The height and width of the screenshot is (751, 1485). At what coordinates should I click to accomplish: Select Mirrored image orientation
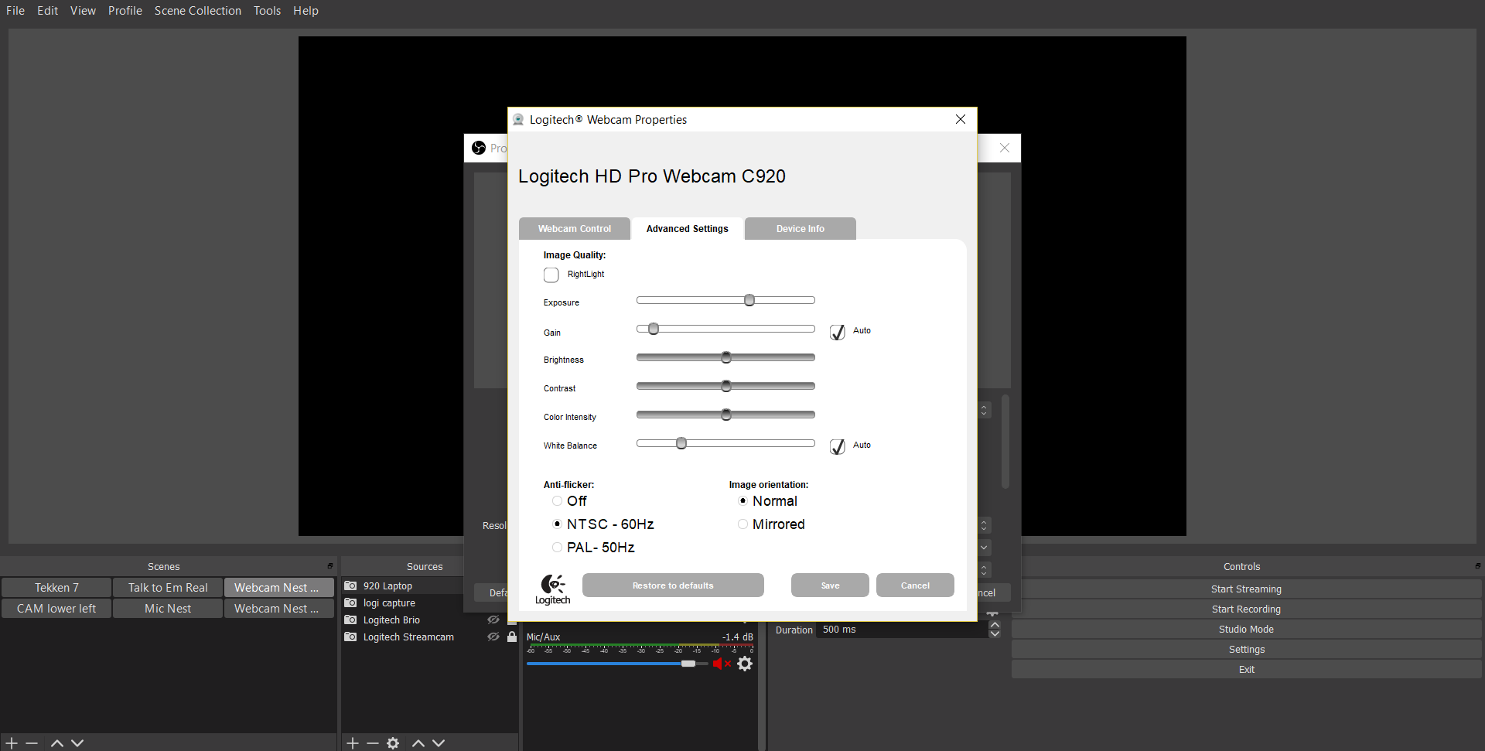[x=742, y=524]
